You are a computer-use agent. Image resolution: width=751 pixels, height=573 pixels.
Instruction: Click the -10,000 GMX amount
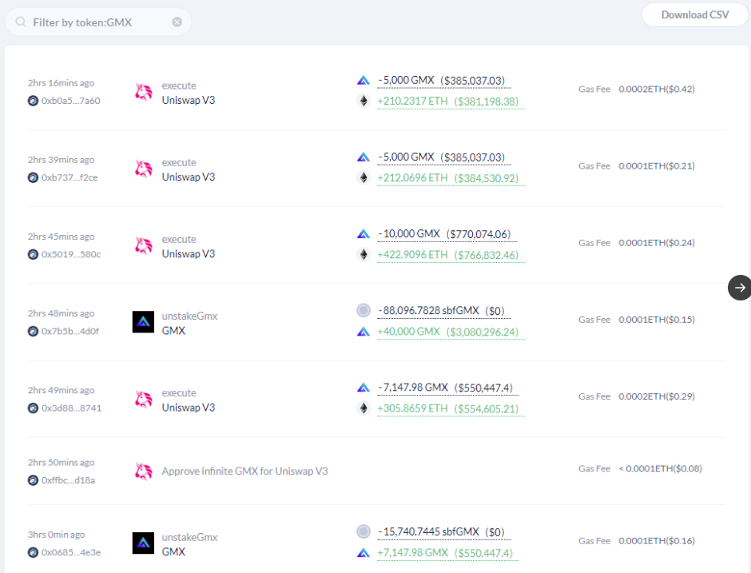click(x=409, y=233)
